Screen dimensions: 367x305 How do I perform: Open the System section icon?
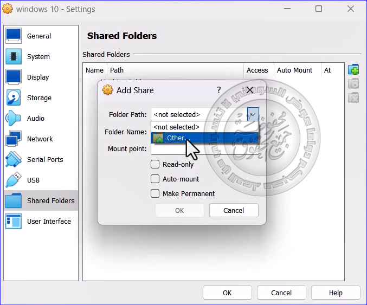coord(13,56)
